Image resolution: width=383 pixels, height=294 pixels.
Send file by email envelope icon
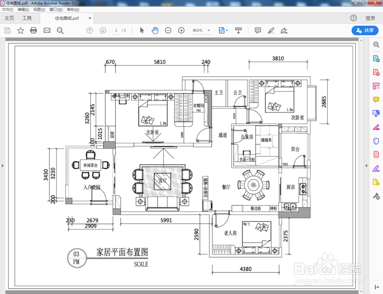pyautogui.click(x=47, y=31)
